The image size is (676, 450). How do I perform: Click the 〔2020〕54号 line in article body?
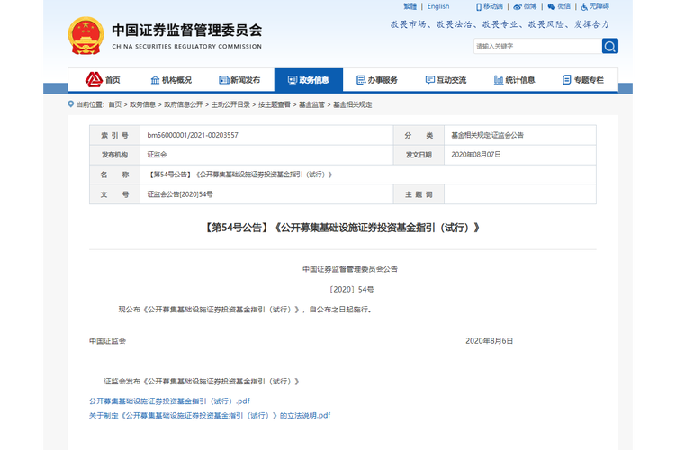coord(351,290)
